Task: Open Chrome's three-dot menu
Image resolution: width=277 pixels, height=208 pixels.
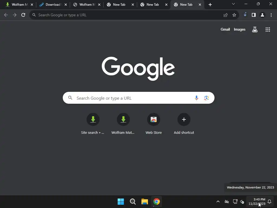Action: pyautogui.click(x=271, y=15)
